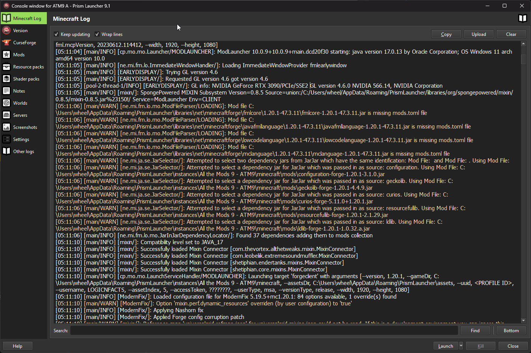Viewport: 531px width, 353px height.
Task: Focus the Search input field
Action: pos(264,330)
